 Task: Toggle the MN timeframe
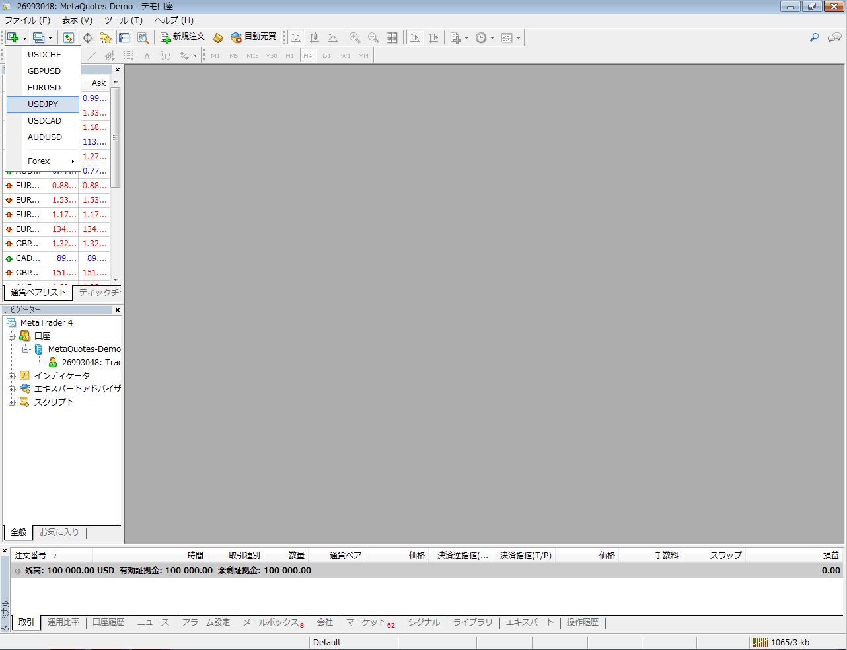363,56
